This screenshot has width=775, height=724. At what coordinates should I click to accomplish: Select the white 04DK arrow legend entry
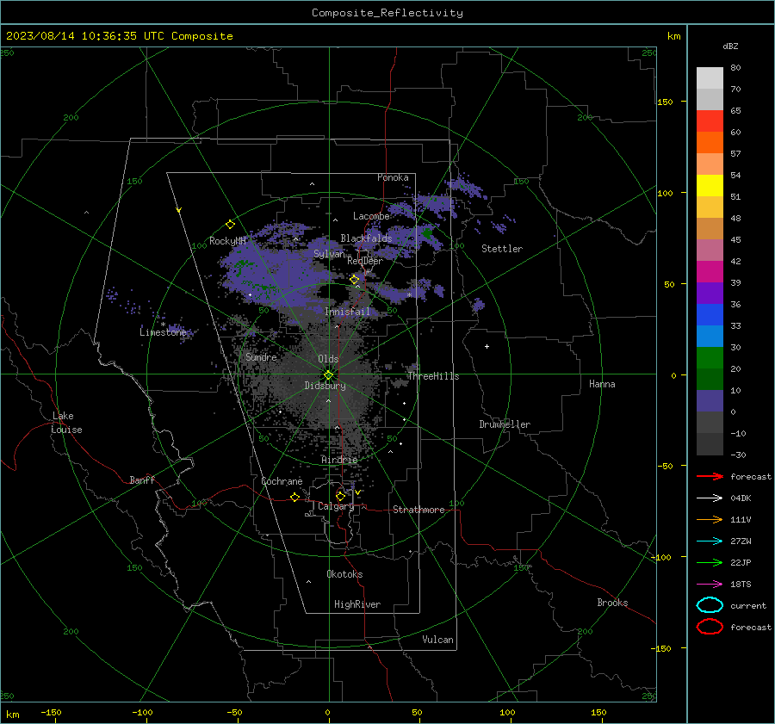tap(710, 498)
